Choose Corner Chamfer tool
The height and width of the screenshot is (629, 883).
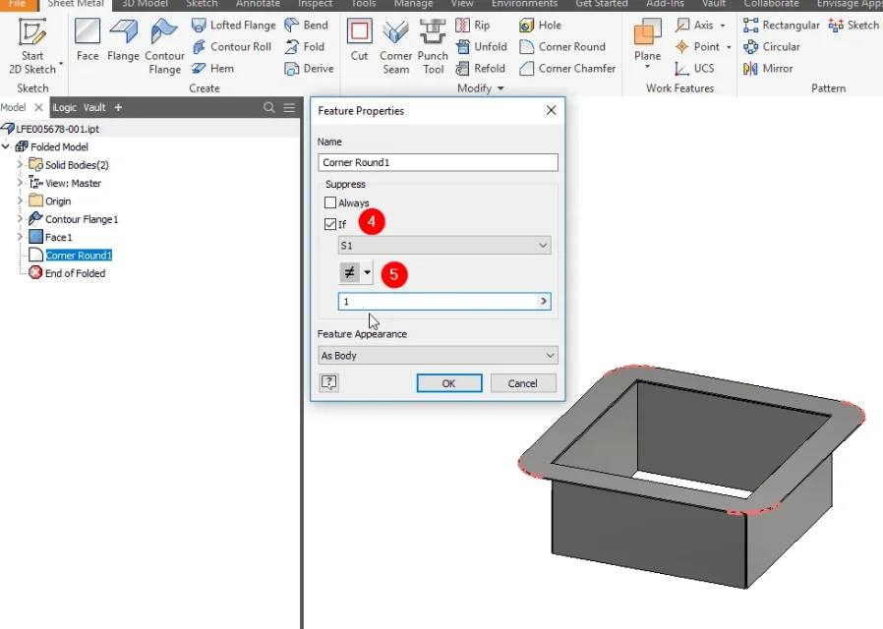tap(567, 69)
